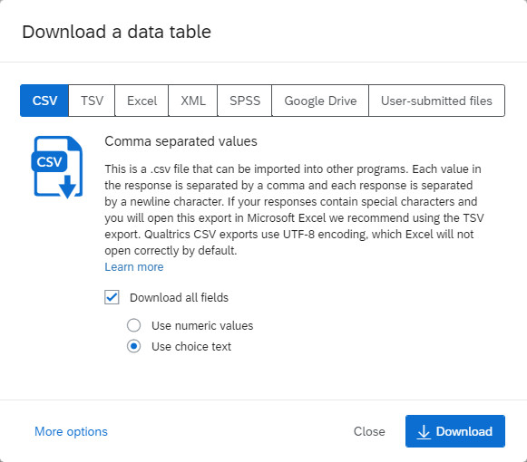Image resolution: width=527 pixels, height=462 pixels.
Task: Open the Excel export tab
Action: coord(142,101)
